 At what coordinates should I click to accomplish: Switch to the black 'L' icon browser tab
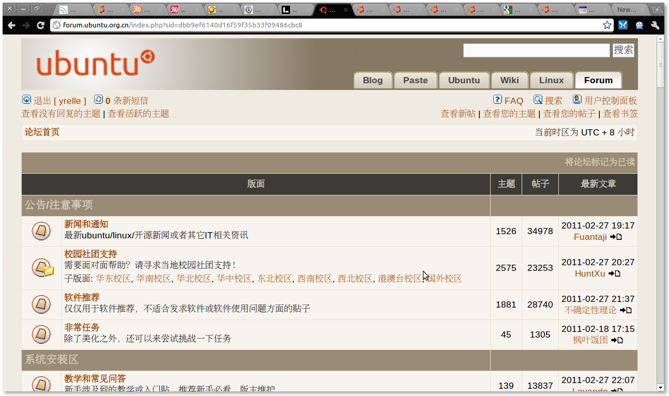(x=296, y=10)
